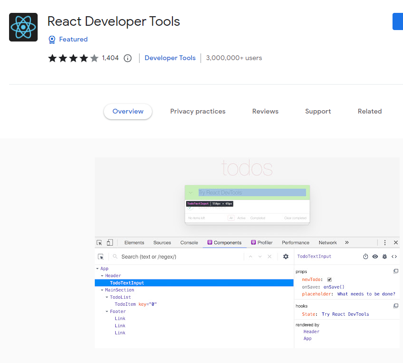Click the onSave() prop value
Viewport: 403px width, 363px height.
tap(333, 287)
